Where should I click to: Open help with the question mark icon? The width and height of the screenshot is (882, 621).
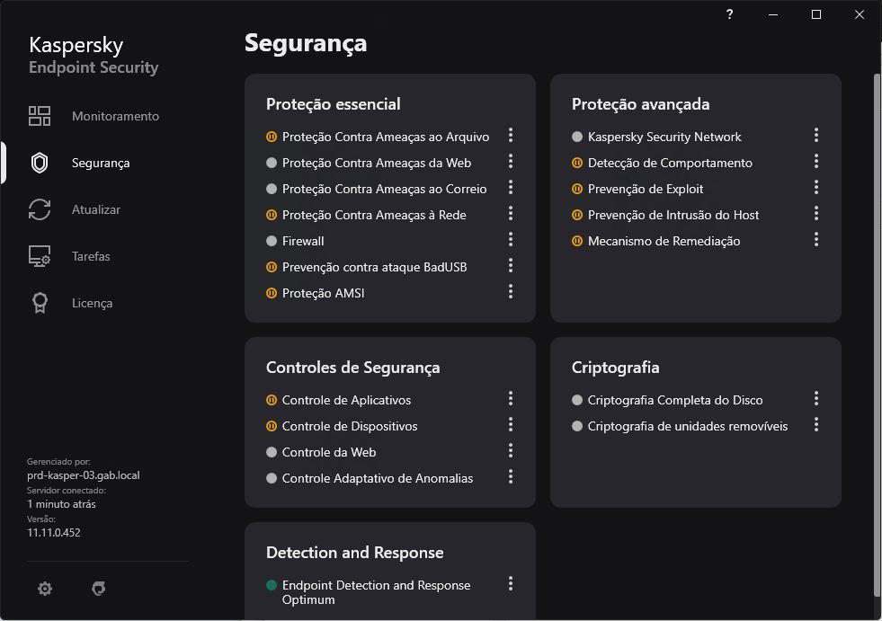tap(729, 14)
